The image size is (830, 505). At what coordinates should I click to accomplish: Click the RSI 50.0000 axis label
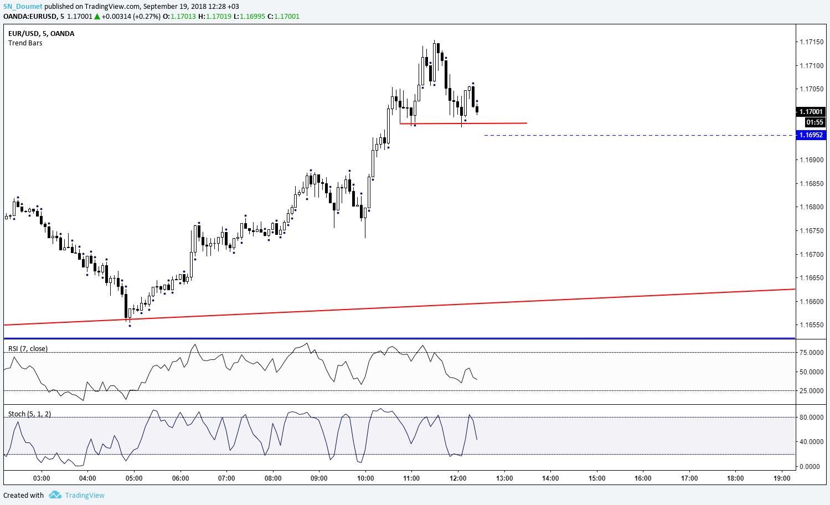point(811,372)
